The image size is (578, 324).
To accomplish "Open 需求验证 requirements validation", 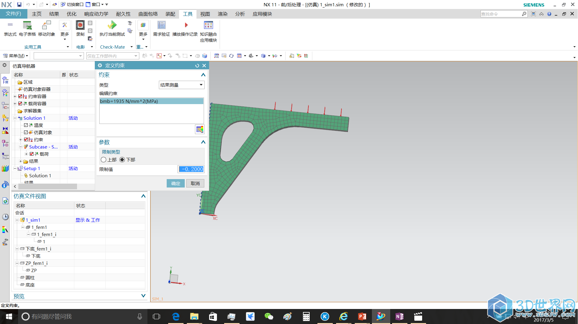I will (161, 29).
